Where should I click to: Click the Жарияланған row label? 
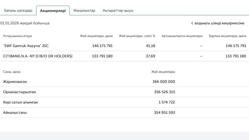click(x=15, y=82)
